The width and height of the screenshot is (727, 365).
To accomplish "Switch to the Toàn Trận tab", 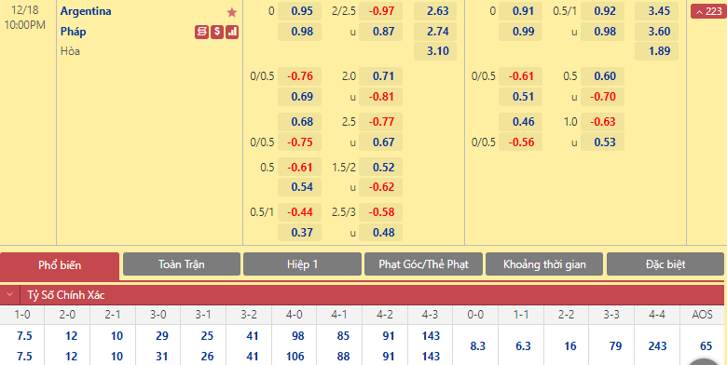I will [x=182, y=264].
